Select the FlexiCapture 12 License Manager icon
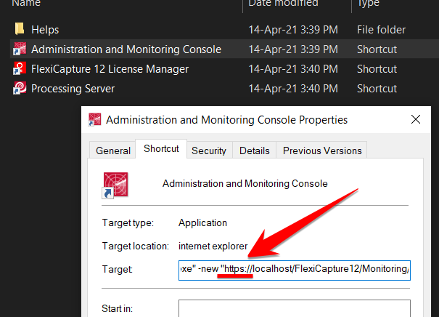 tap(20, 68)
